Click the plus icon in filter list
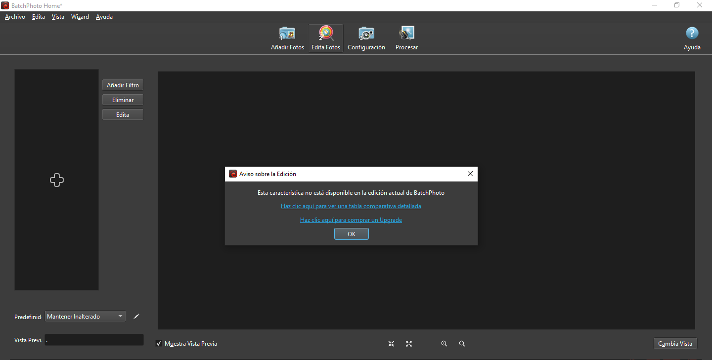Viewport: 712px width, 360px height. click(57, 180)
